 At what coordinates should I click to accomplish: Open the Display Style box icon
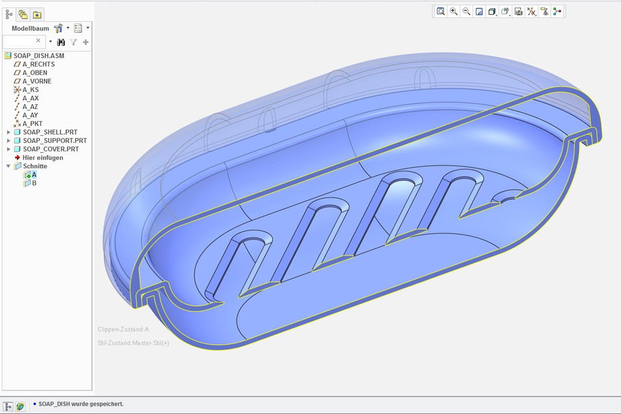point(492,12)
